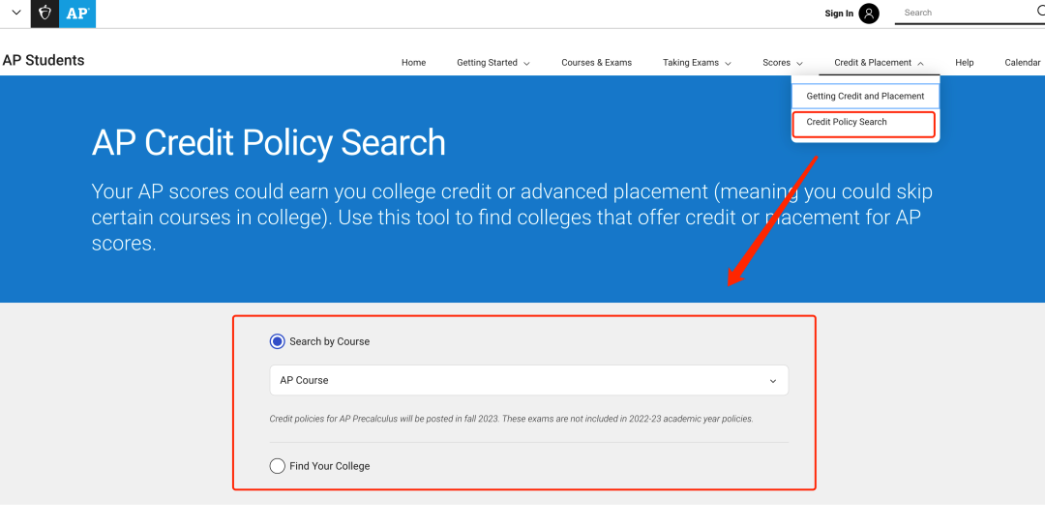Expand the Getting Started menu
Screen dimensions: 1045x526
(x=493, y=63)
